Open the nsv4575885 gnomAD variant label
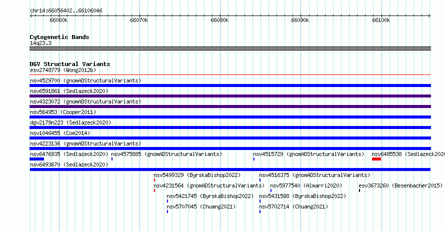 click(166, 154)
